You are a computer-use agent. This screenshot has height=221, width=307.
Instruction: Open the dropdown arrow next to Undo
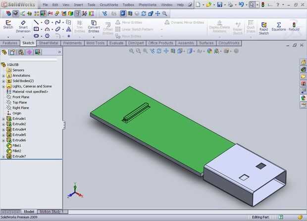pos(246,4)
